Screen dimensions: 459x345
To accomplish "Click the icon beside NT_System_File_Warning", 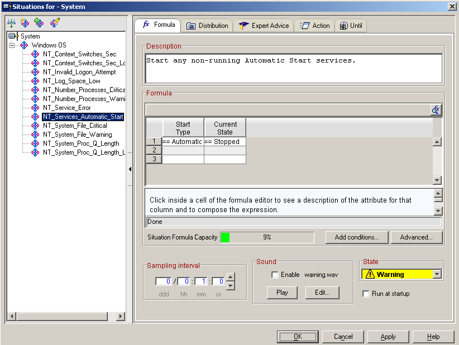I will pyautogui.click(x=35, y=135).
